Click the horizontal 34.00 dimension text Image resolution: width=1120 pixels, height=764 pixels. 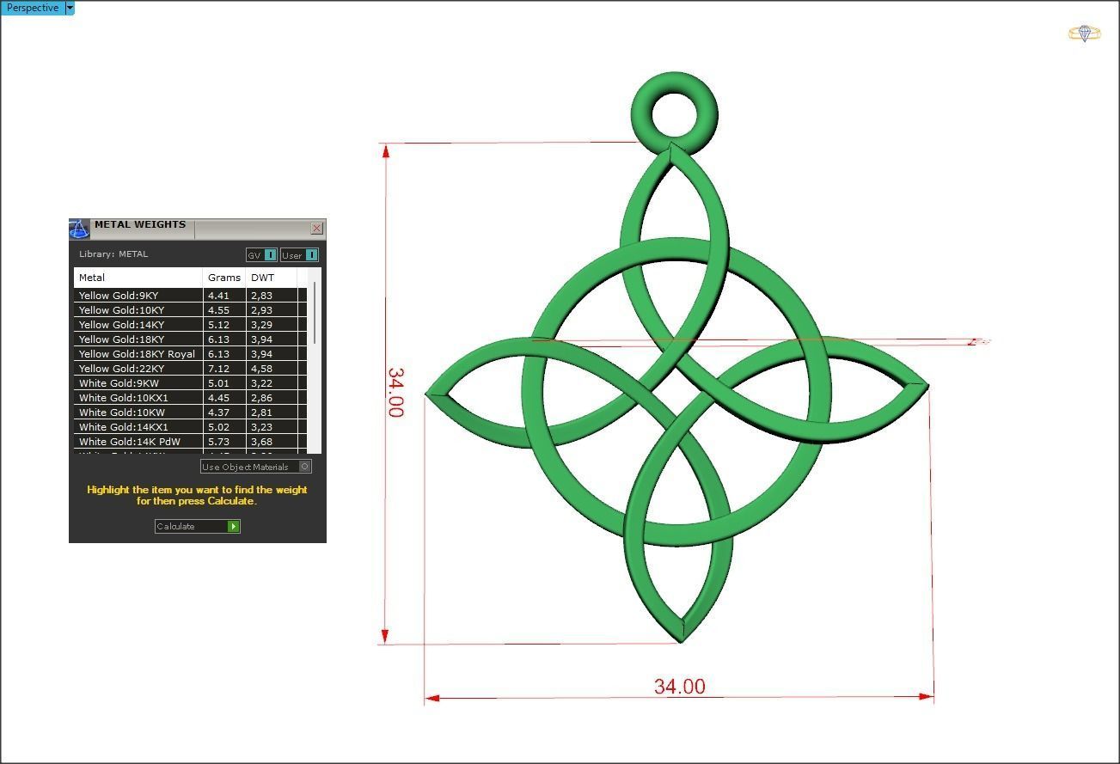pos(679,687)
